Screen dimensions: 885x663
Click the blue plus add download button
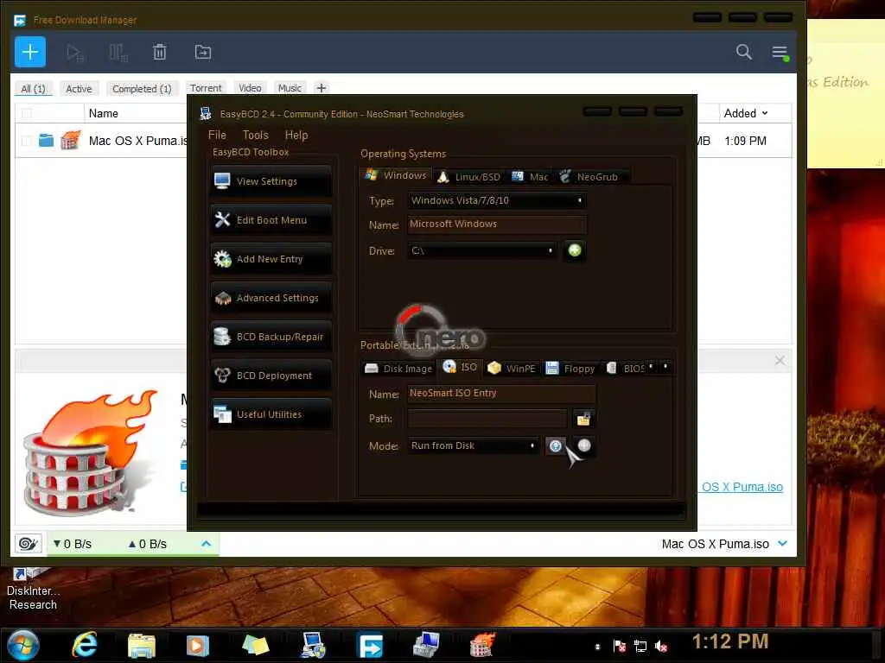(30, 52)
